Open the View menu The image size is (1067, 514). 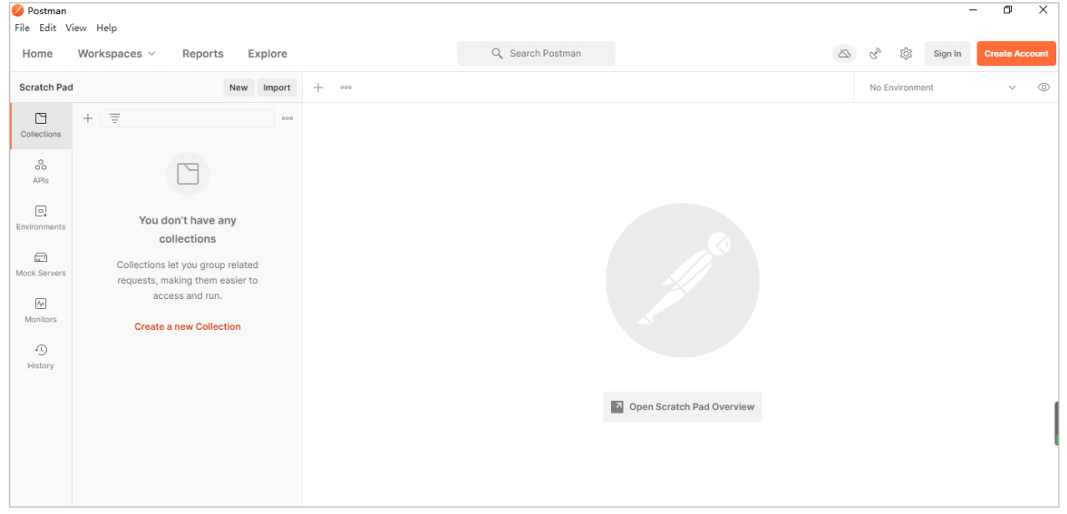pyautogui.click(x=76, y=28)
